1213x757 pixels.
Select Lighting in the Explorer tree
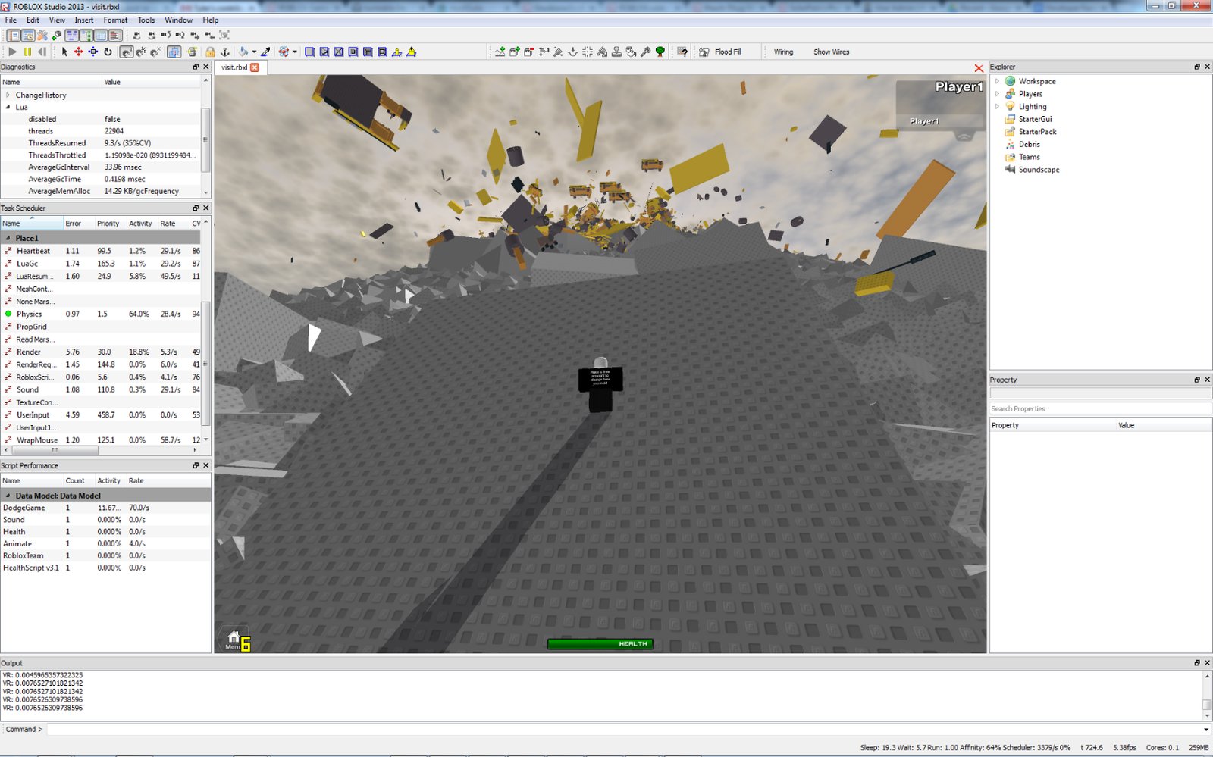[x=1032, y=107]
